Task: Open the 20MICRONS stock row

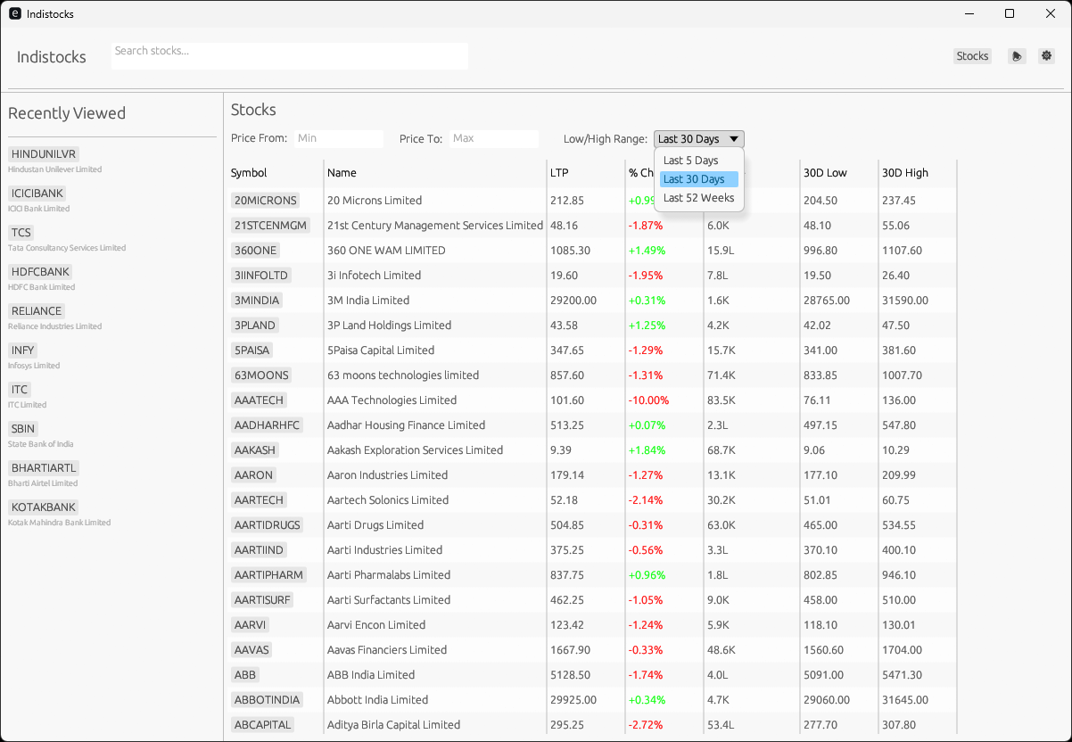Action: 265,200
